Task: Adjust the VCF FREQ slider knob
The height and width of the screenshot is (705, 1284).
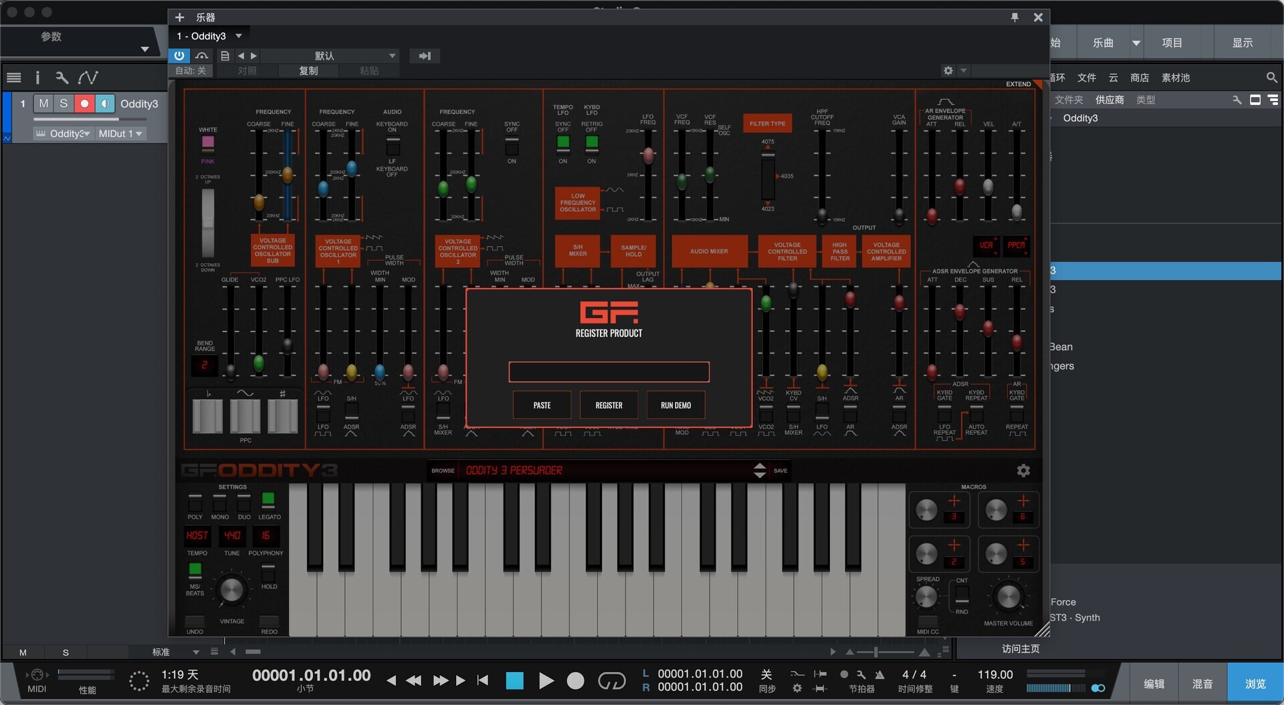Action: click(682, 180)
